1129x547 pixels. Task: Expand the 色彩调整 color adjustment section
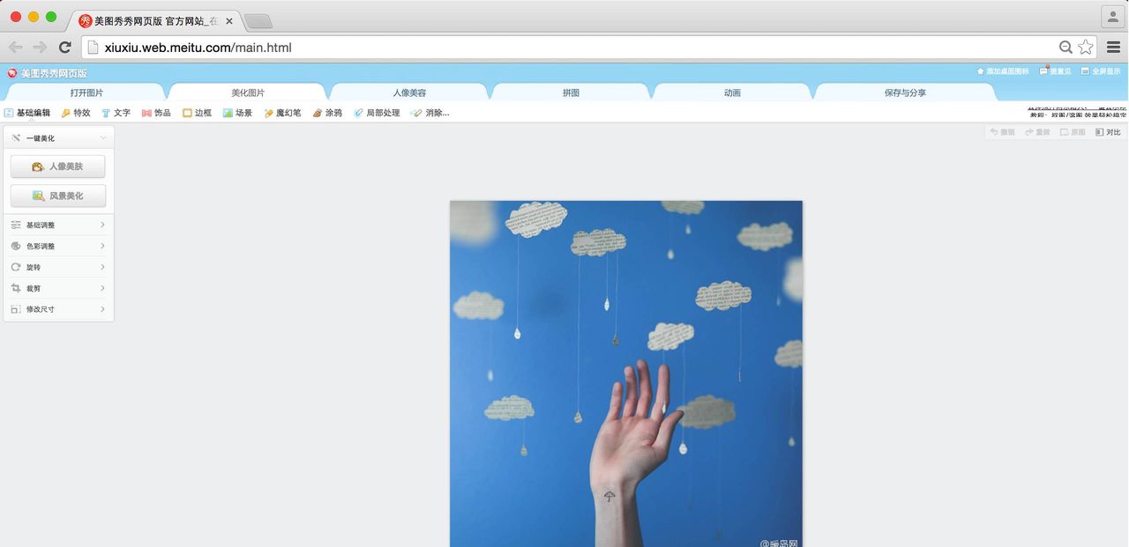59,247
